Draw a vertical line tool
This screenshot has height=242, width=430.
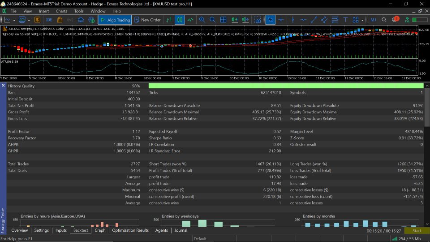[292, 20]
